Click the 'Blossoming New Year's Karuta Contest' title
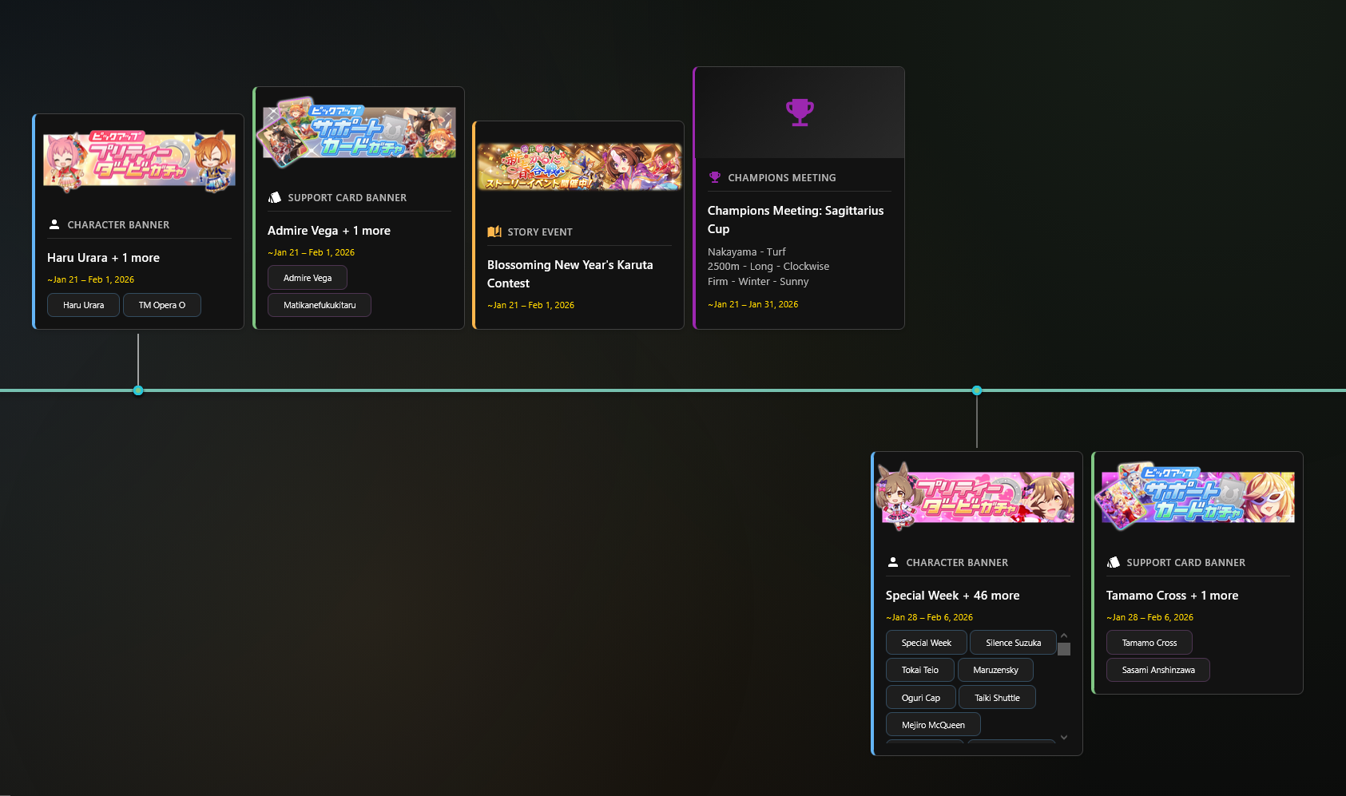The image size is (1346, 796). pyautogui.click(x=570, y=274)
